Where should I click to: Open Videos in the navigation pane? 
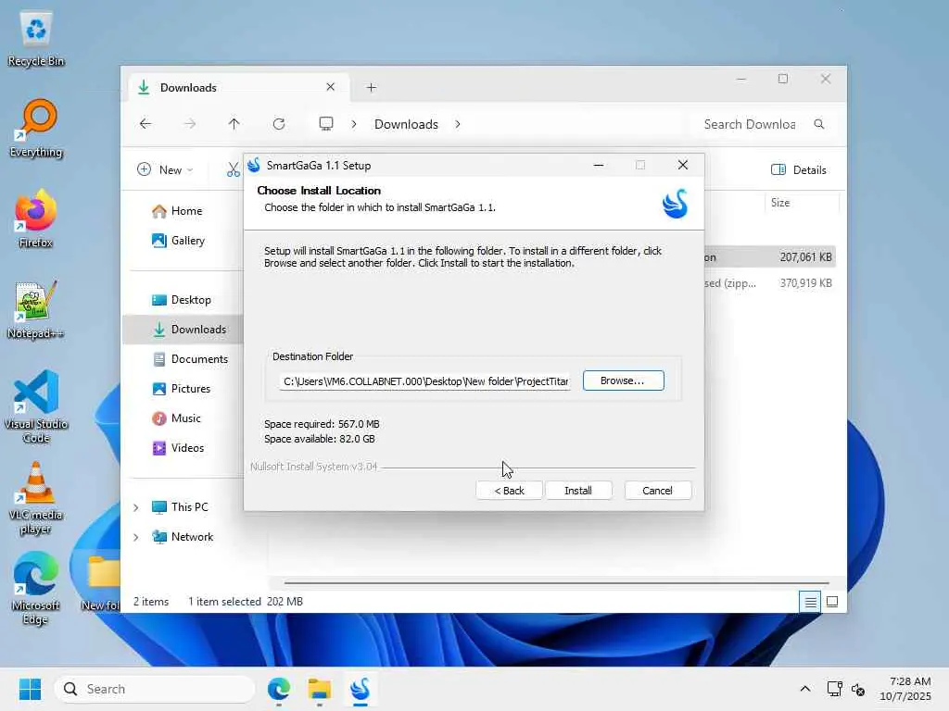tap(178, 448)
